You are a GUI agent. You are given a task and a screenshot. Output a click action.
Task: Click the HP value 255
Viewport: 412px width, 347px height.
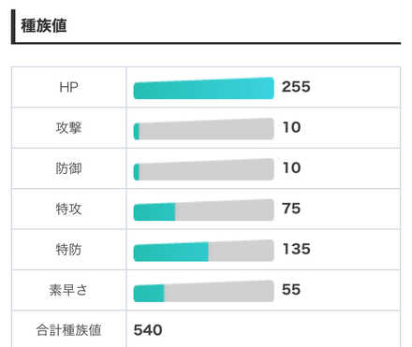[x=296, y=87]
